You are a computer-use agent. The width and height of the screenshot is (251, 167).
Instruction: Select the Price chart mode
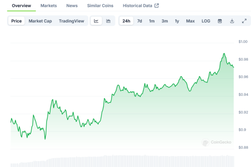pos(17,21)
